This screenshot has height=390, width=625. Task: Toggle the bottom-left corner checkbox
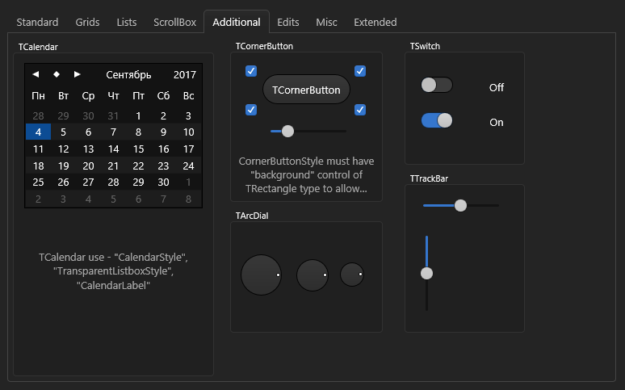click(251, 110)
